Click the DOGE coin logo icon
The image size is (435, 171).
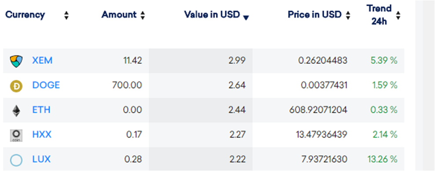tap(16, 86)
